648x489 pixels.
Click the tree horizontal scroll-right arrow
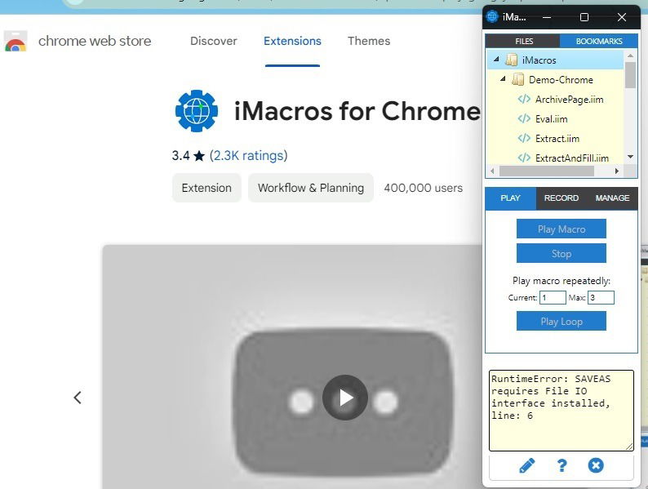pos(617,171)
